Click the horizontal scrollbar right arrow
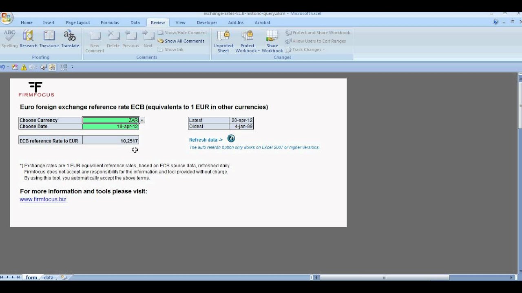Screen dimensions: 522x293 click(511, 278)
